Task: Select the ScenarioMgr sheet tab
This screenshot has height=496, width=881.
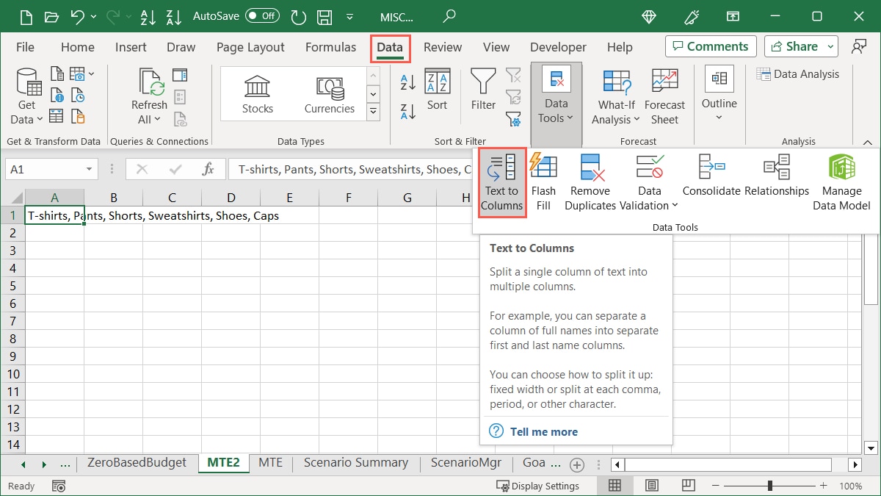Action: click(x=465, y=463)
